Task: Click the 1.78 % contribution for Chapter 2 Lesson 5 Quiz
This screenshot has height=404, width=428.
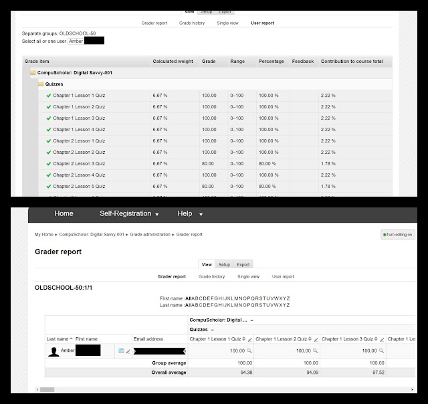Action: [x=328, y=187]
